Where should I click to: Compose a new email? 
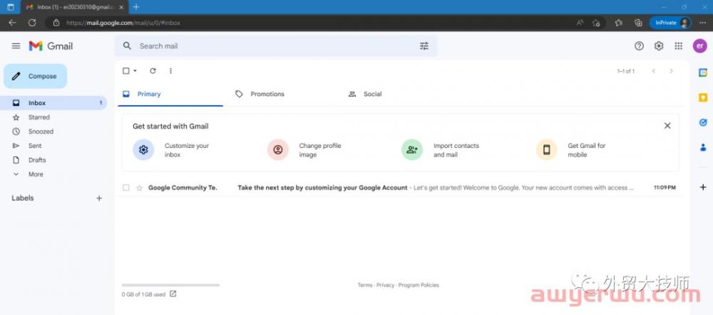point(36,76)
